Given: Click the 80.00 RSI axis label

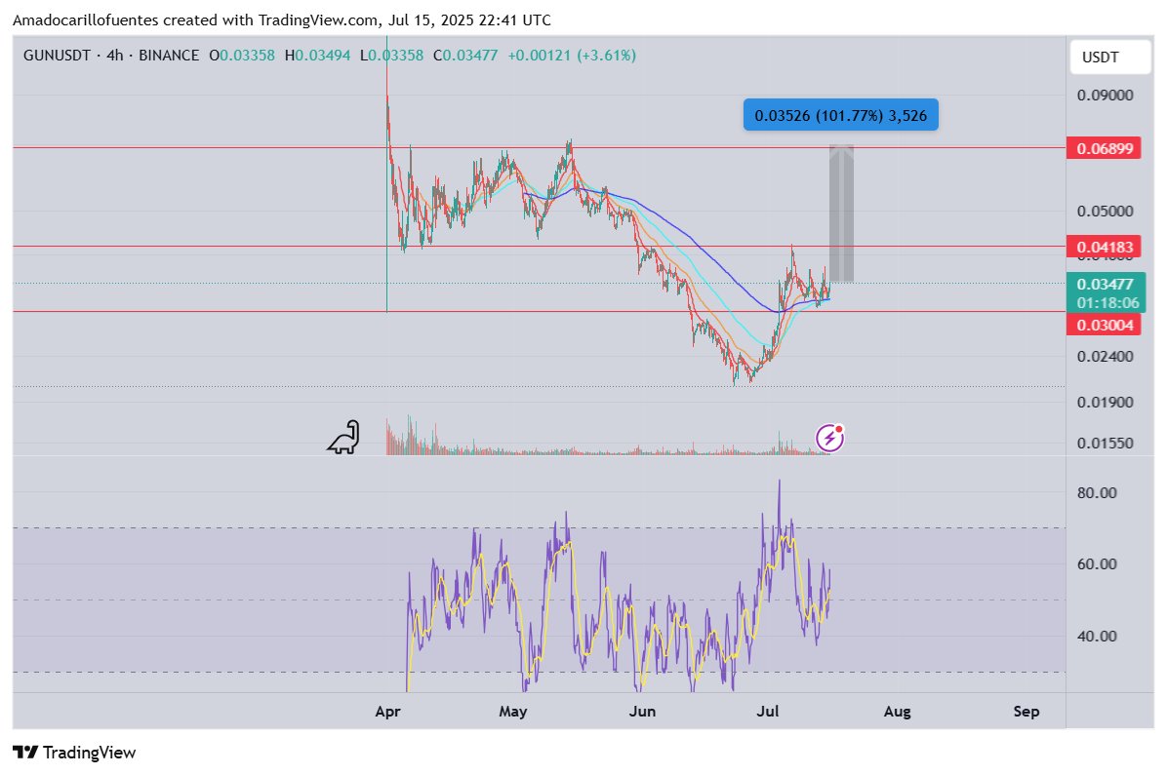Looking at the screenshot, I should (x=1097, y=492).
